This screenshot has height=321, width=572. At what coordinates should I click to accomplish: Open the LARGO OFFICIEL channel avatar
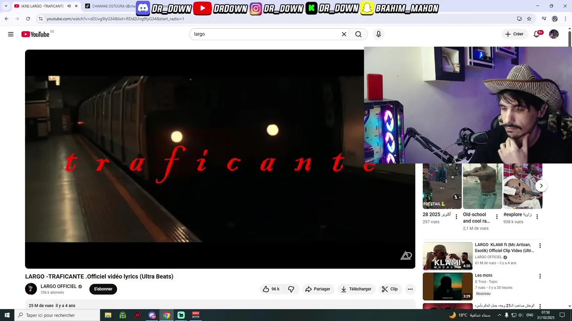coord(31,289)
